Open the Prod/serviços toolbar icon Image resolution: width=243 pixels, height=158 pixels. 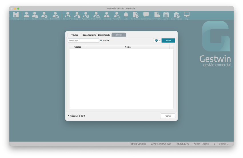tap(16, 15)
